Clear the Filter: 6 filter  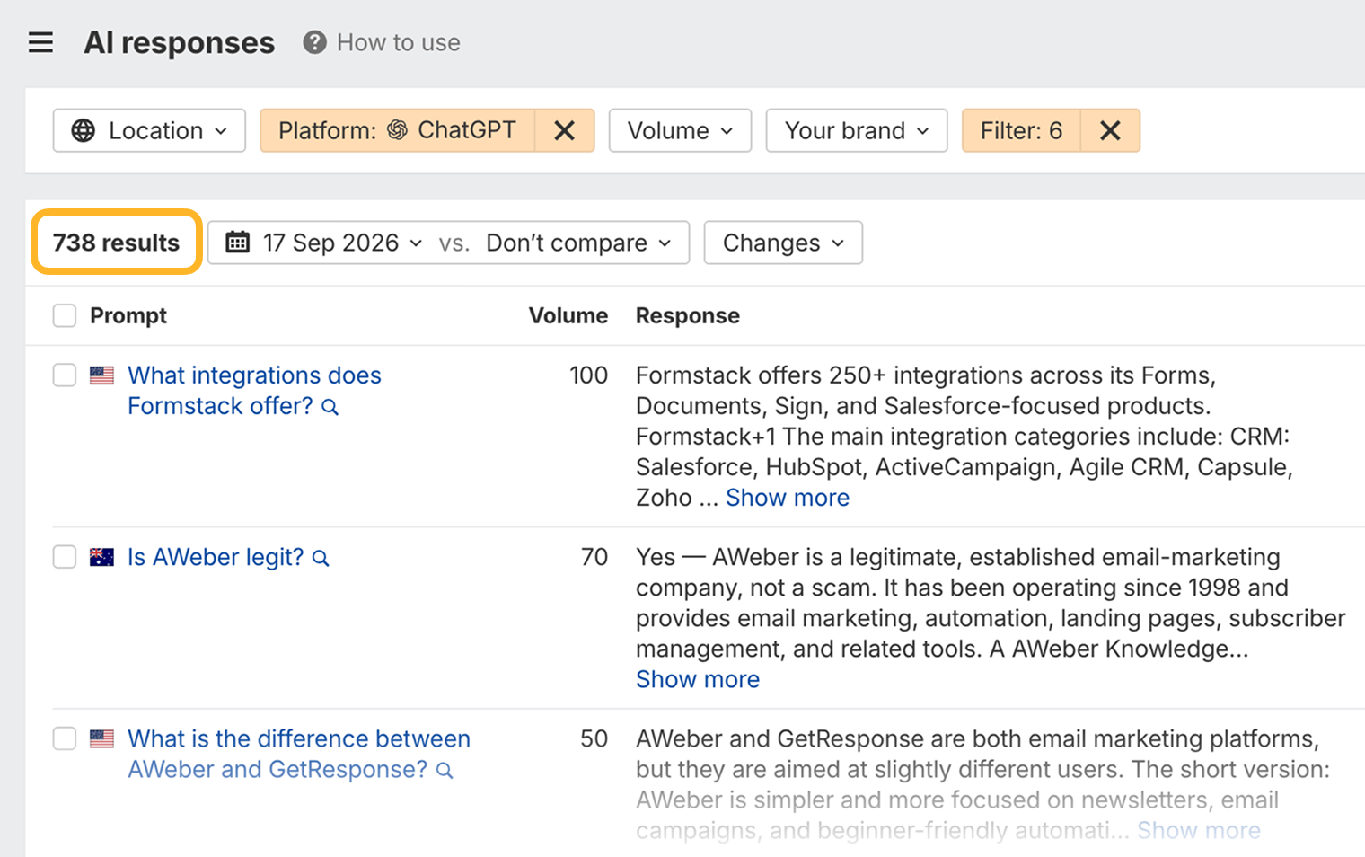[x=1111, y=130]
